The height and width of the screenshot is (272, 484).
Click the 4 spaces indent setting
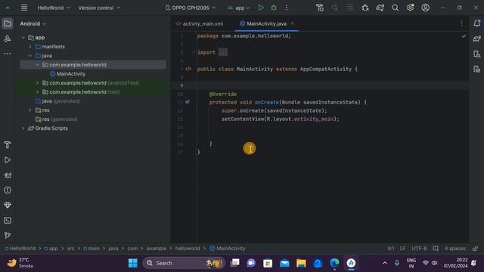455,249
